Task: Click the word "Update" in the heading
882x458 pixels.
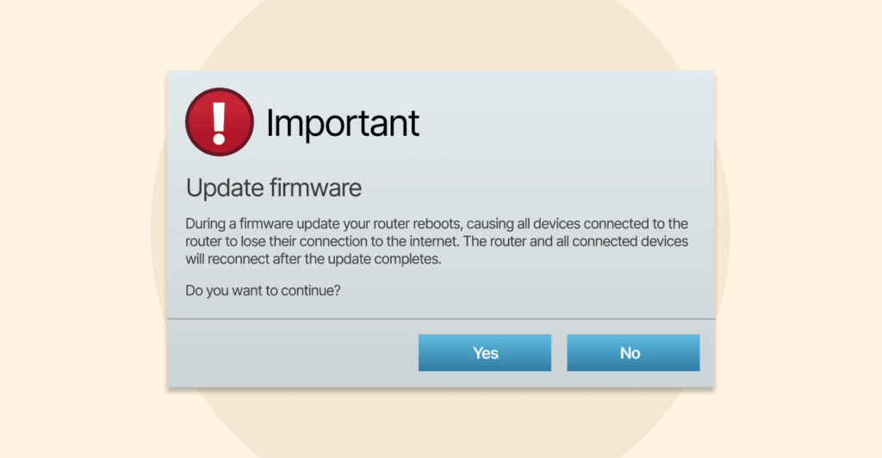Action: click(x=214, y=187)
